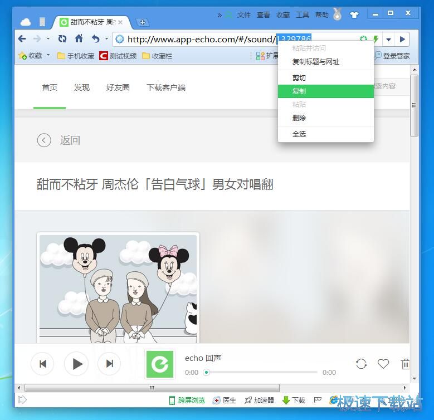434x420 pixels.
Task: Open the skin shirt icon
Action: click(354, 14)
